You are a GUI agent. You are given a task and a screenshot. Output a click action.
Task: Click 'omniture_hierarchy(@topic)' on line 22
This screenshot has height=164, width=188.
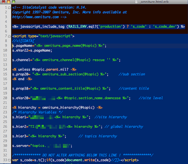[x=68, y=107]
